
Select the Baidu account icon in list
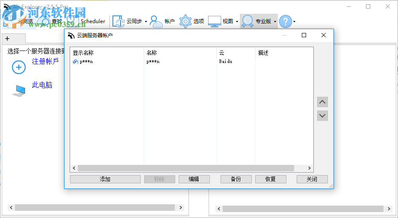tap(75, 61)
